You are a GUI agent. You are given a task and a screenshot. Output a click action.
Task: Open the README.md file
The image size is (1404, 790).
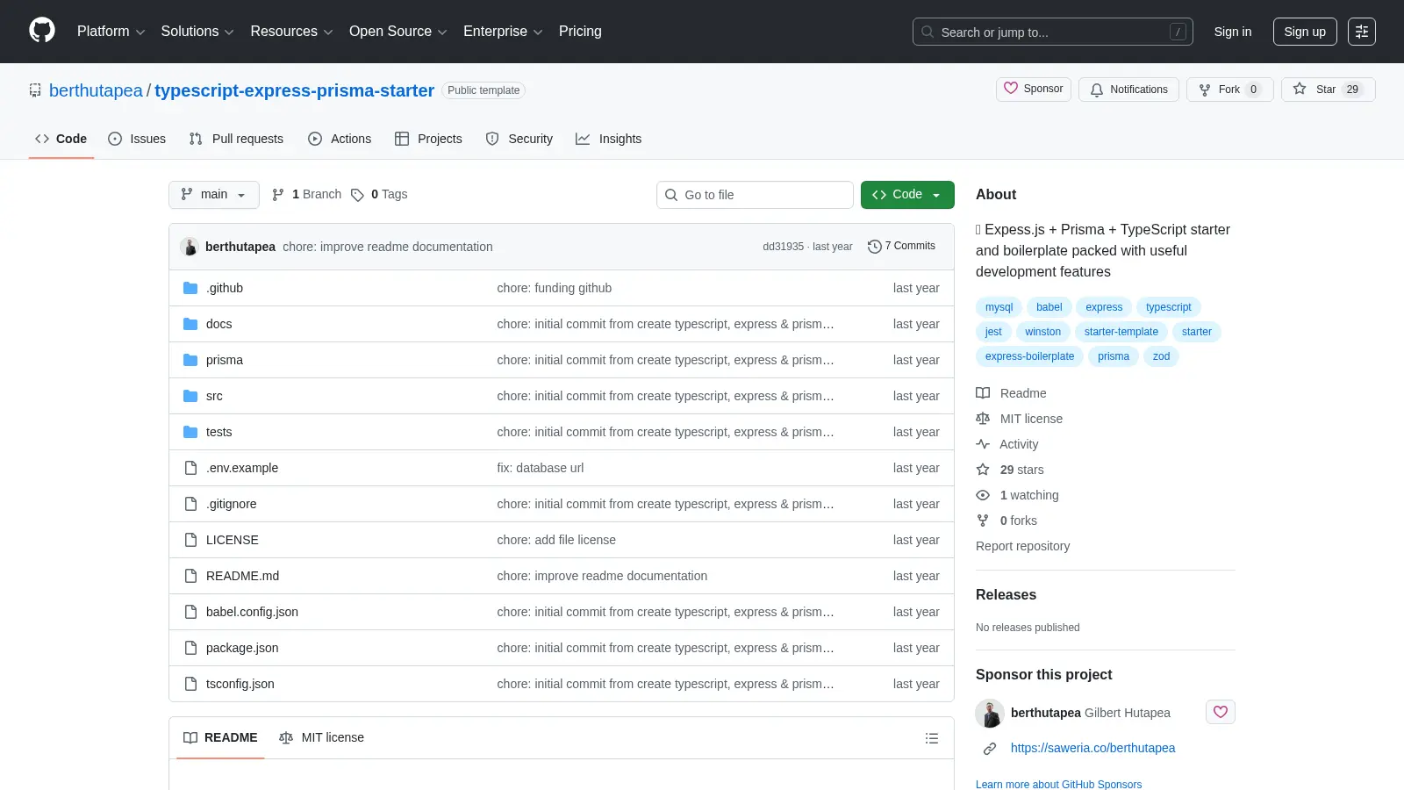coord(242,576)
